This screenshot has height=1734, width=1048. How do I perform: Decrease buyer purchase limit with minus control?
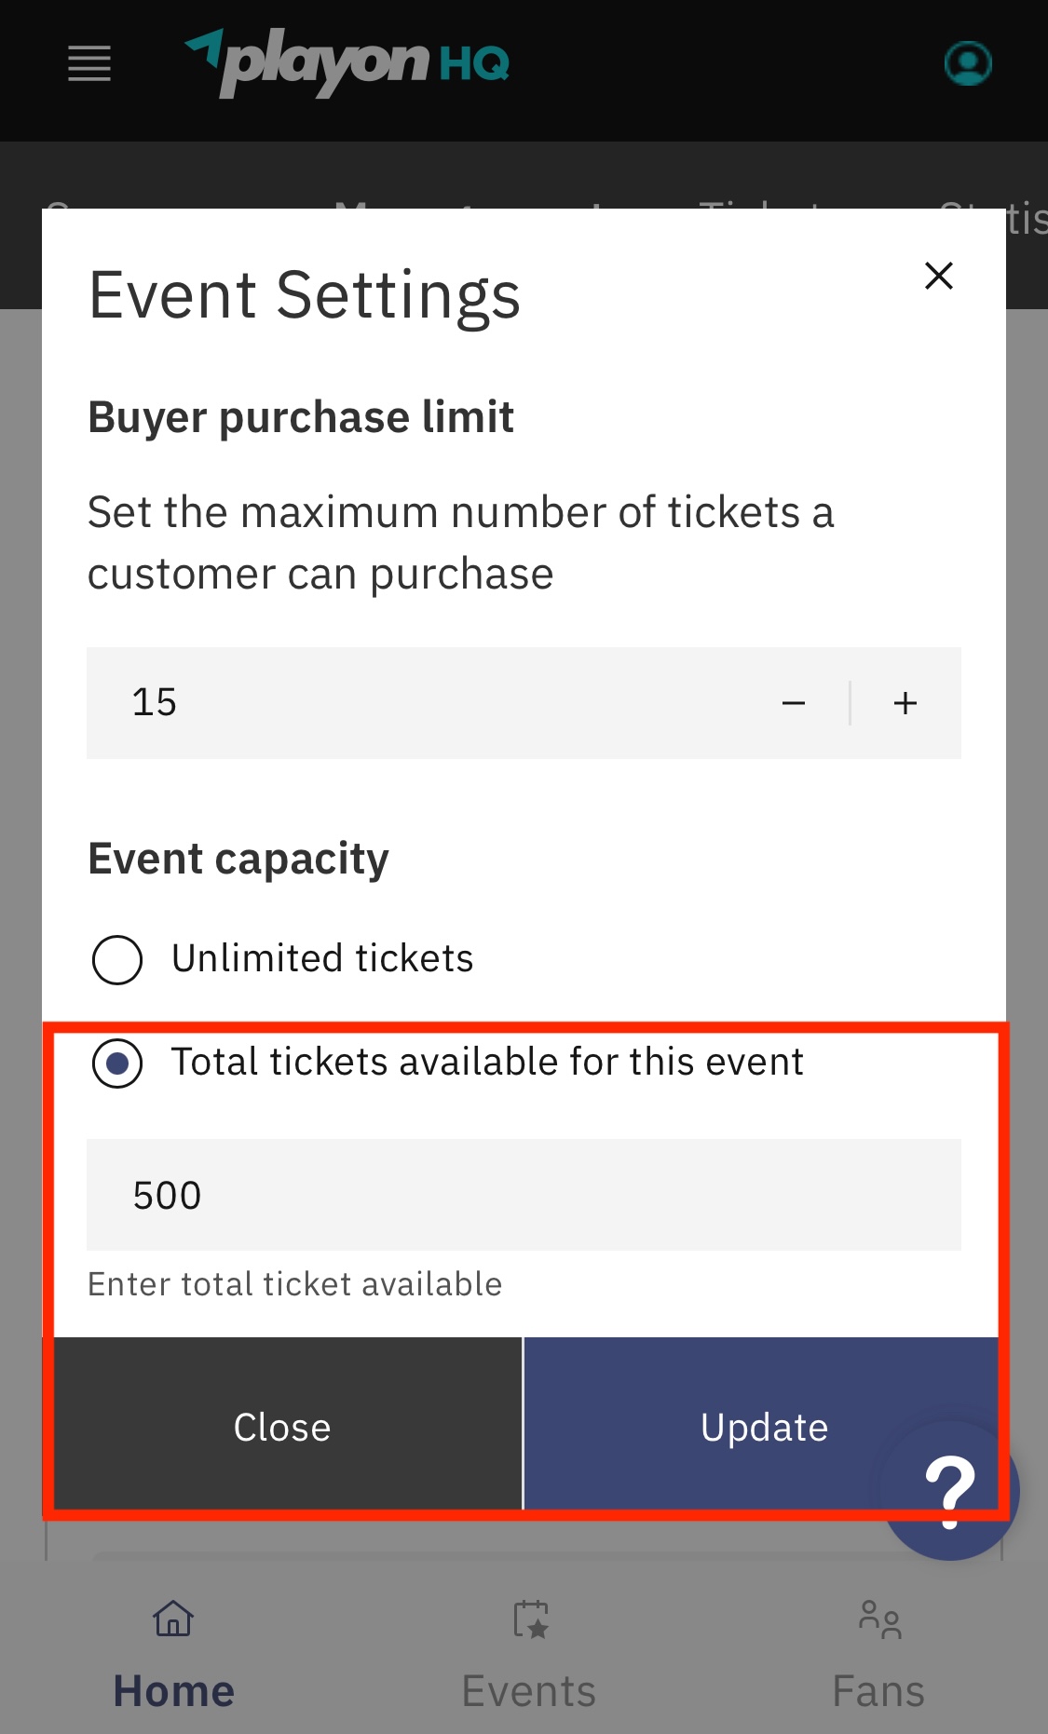coord(794,703)
